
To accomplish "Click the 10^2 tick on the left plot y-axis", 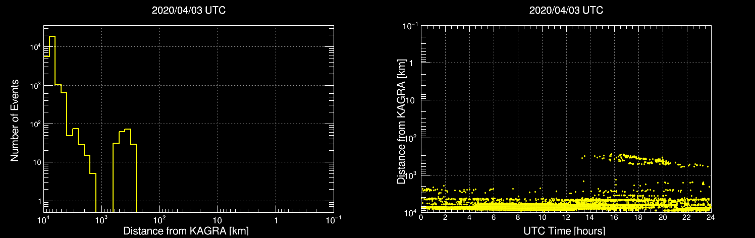I will point(35,124).
